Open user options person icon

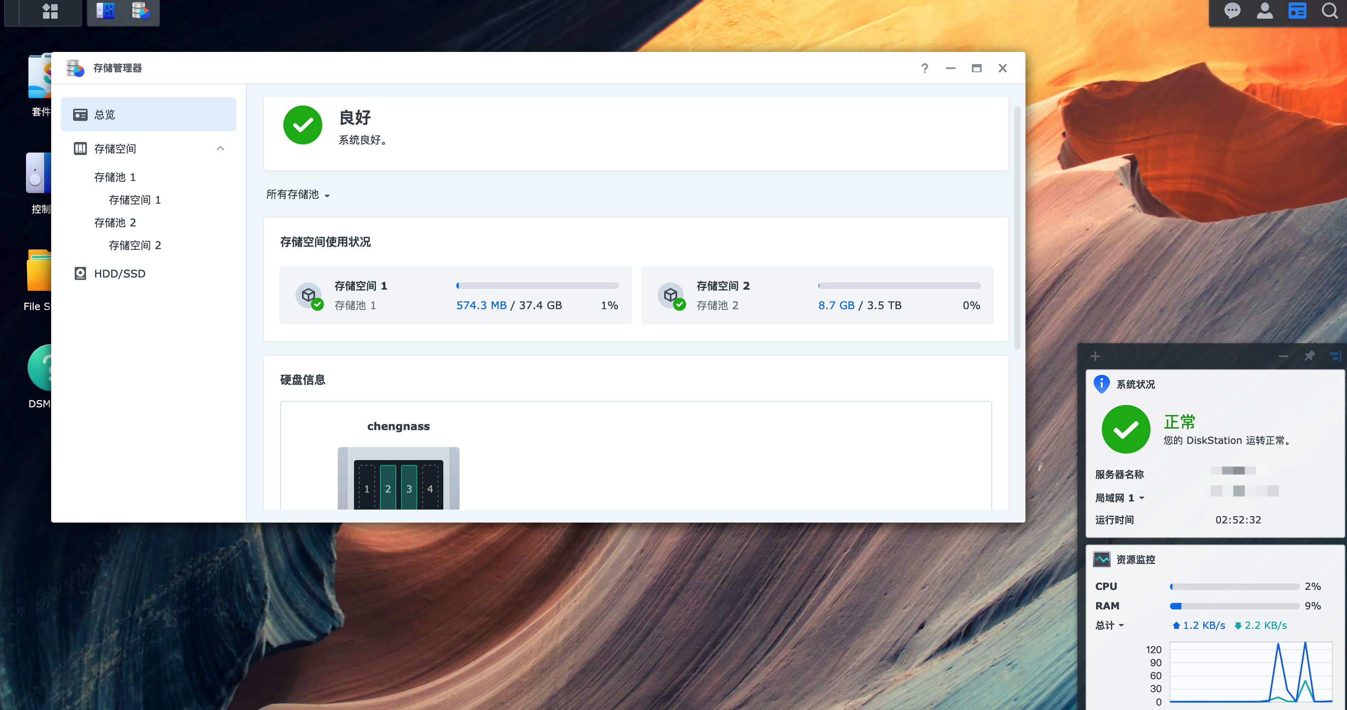(x=1264, y=11)
